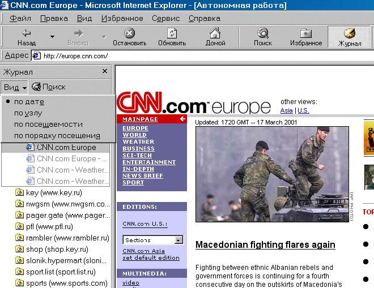Expand the nwgsm (www.nwgsm.co...) folder
This screenshot has height=288, width=374.
click(x=62, y=204)
